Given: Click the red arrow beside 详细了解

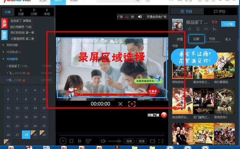Looking at the screenshot, I should (164, 115).
